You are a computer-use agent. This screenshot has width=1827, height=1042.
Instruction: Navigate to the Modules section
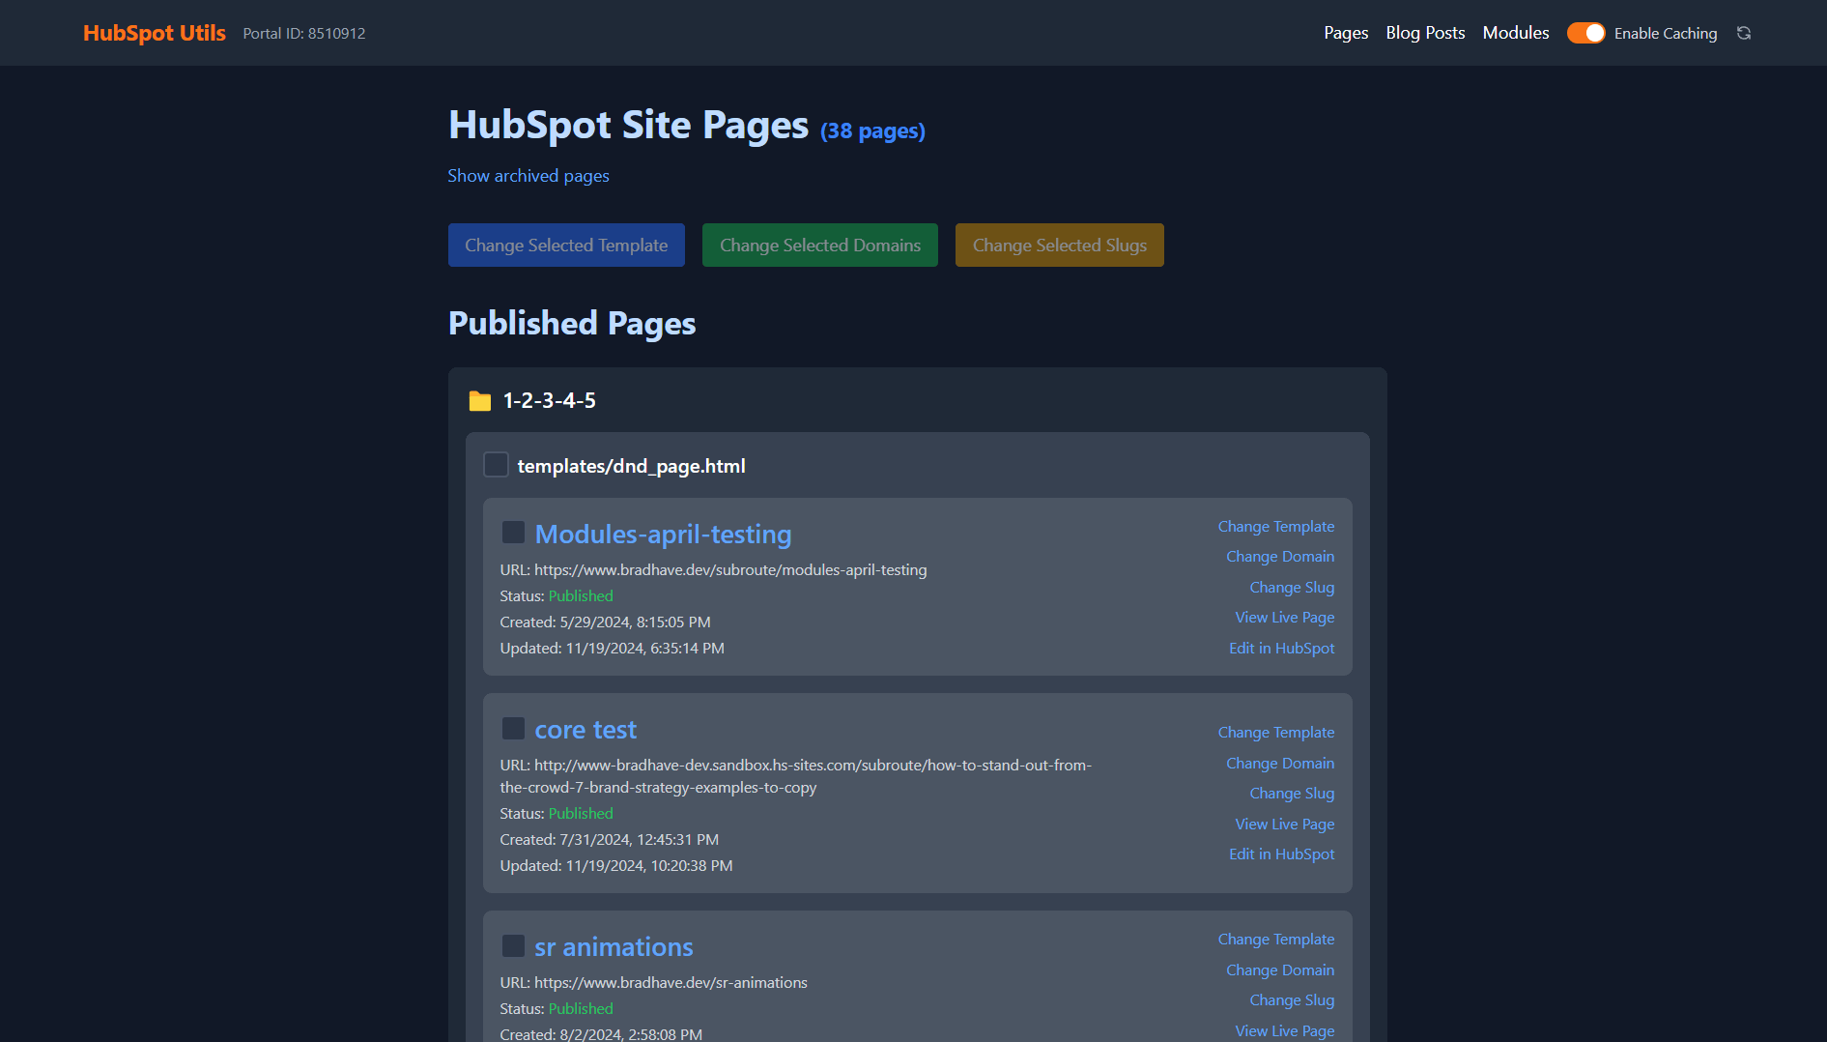pyautogui.click(x=1515, y=32)
